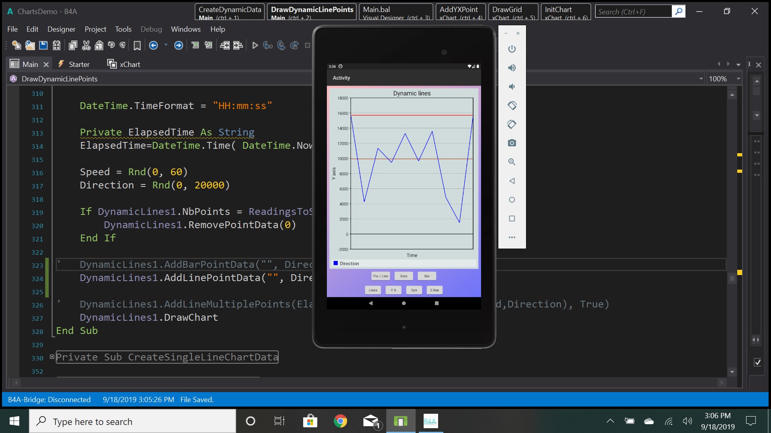Tap the Dyn button in emulator

click(414, 290)
